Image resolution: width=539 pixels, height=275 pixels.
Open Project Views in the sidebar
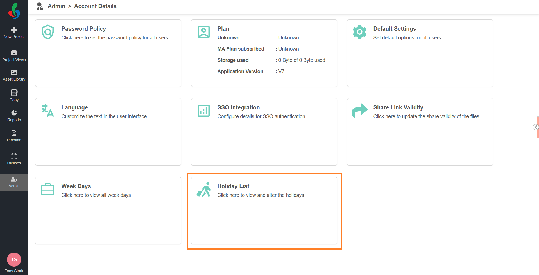tap(14, 56)
